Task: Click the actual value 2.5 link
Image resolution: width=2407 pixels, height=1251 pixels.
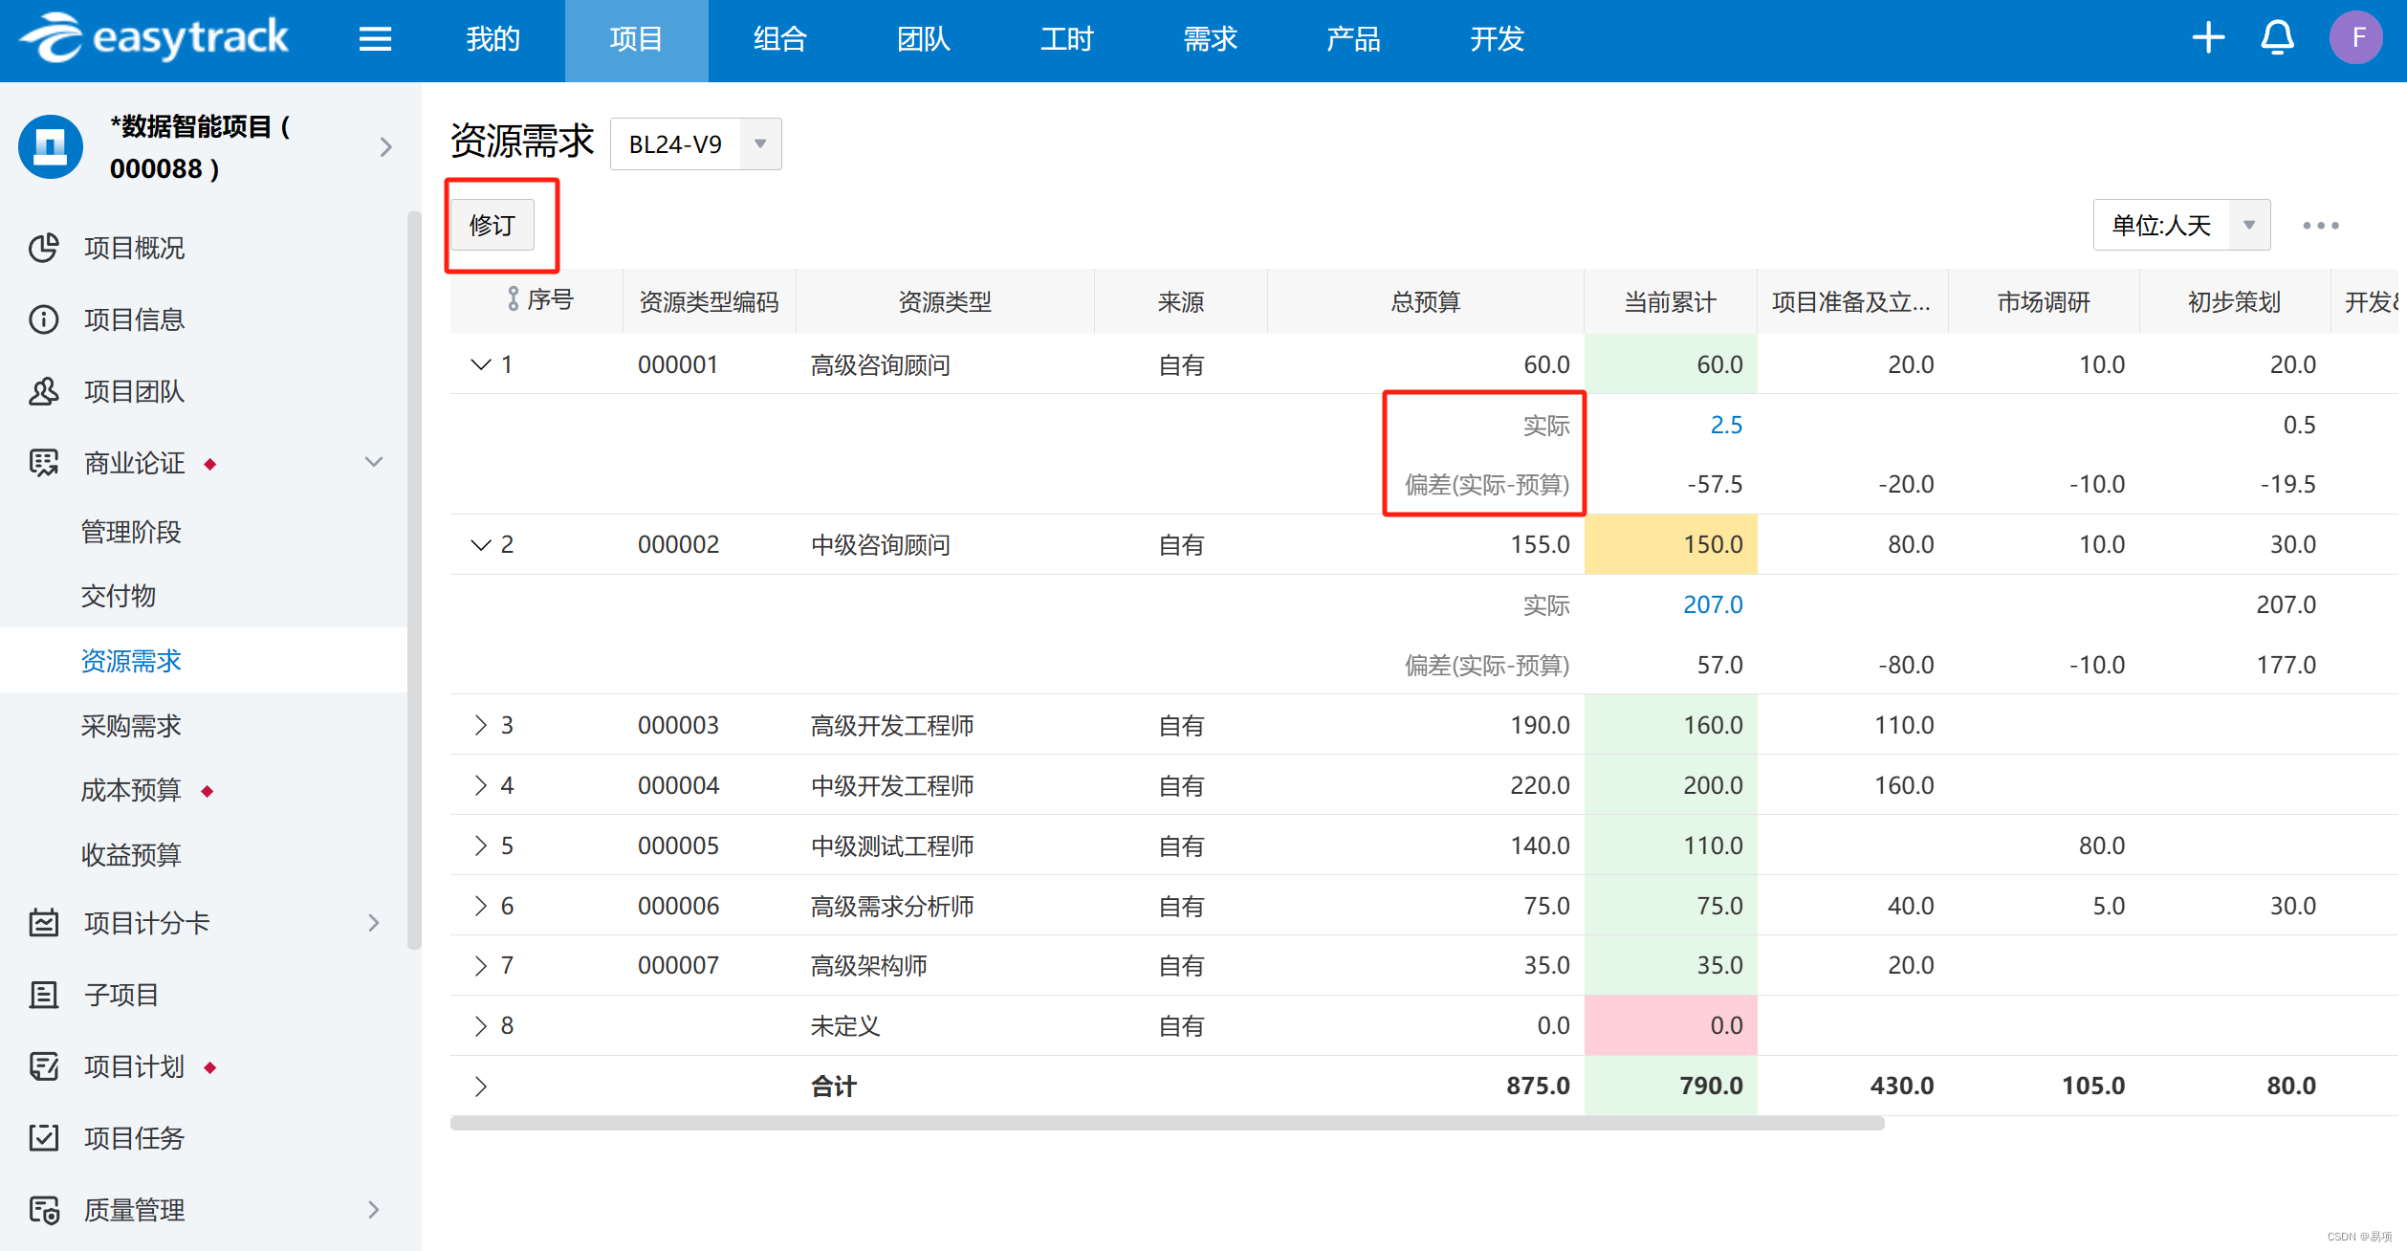Action: click(1726, 425)
